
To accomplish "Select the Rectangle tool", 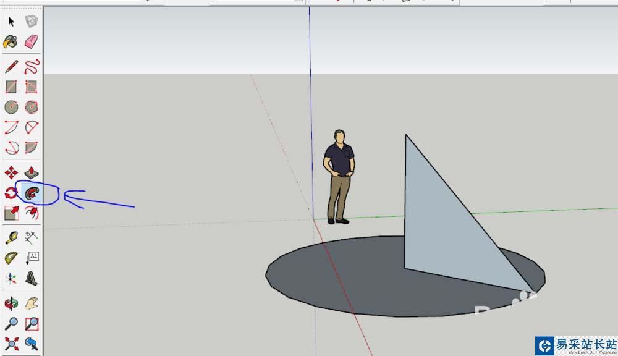I will (x=11, y=87).
